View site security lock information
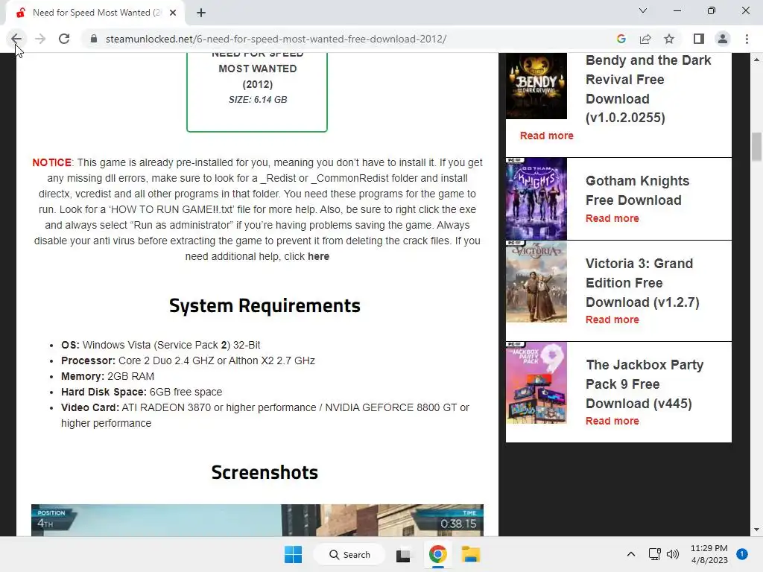This screenshot has height=572, width=763. 94,39
